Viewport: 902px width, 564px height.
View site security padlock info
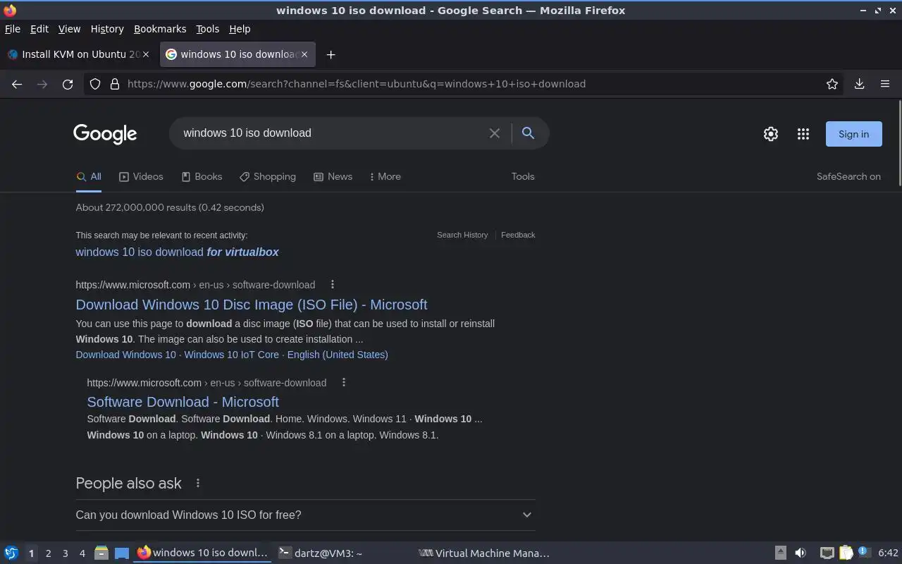click(x=114, y=84)
